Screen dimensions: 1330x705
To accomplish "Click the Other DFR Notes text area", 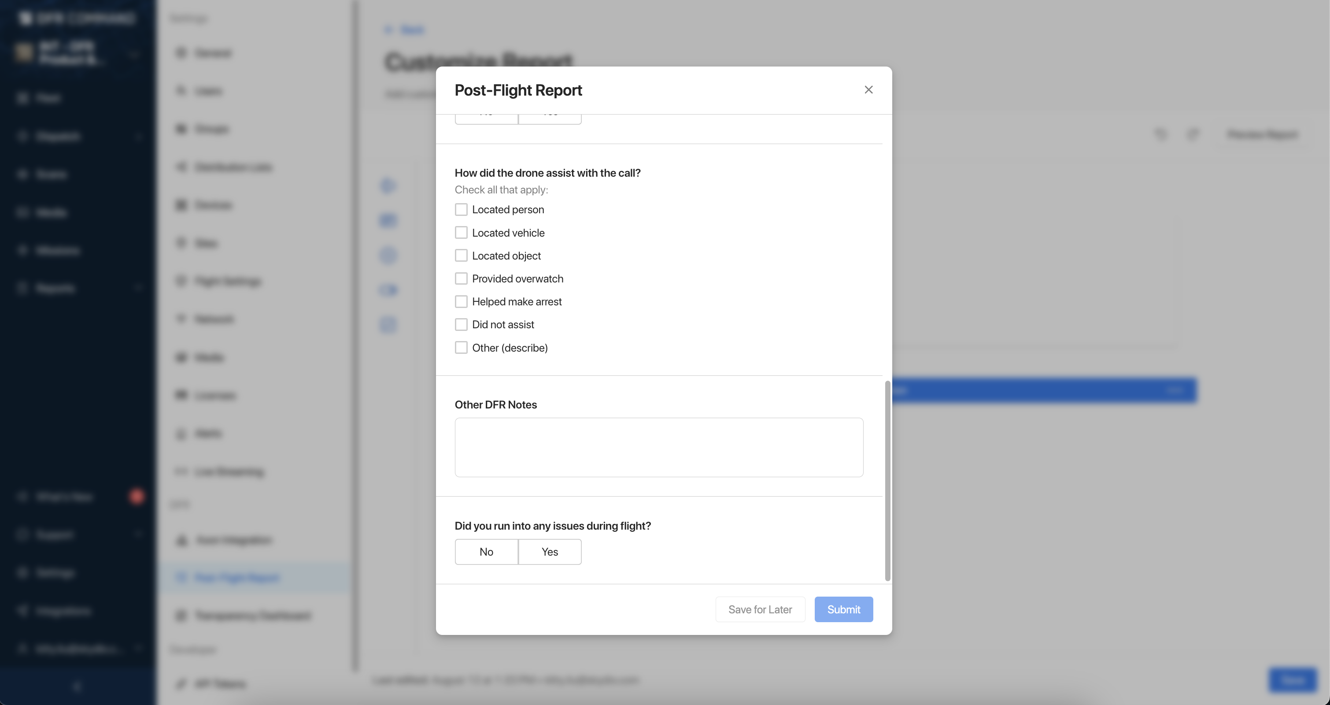I will (x=659, y=447).
